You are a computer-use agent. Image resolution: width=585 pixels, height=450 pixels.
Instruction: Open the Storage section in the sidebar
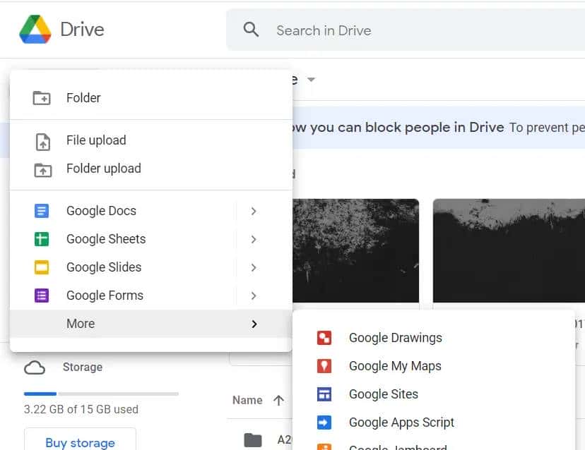82,367
